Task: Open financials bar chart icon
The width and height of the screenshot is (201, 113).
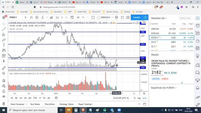Action: 51,18
